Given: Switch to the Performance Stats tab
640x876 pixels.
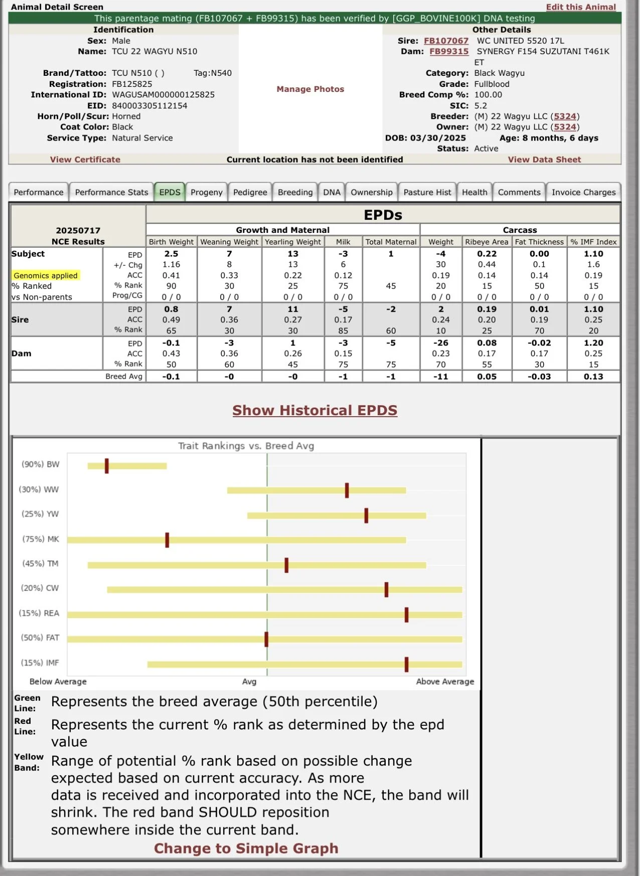Looking at the screenshot, I should [111, 192].
